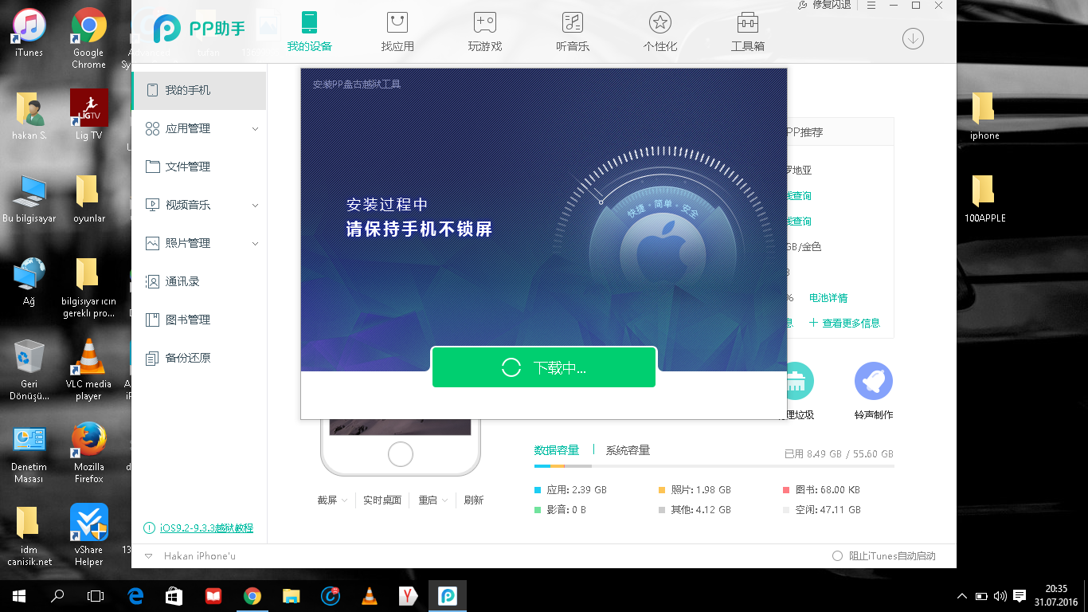
Task: Click the 修复闪退 repair wrench link
Action: [824, 5]
